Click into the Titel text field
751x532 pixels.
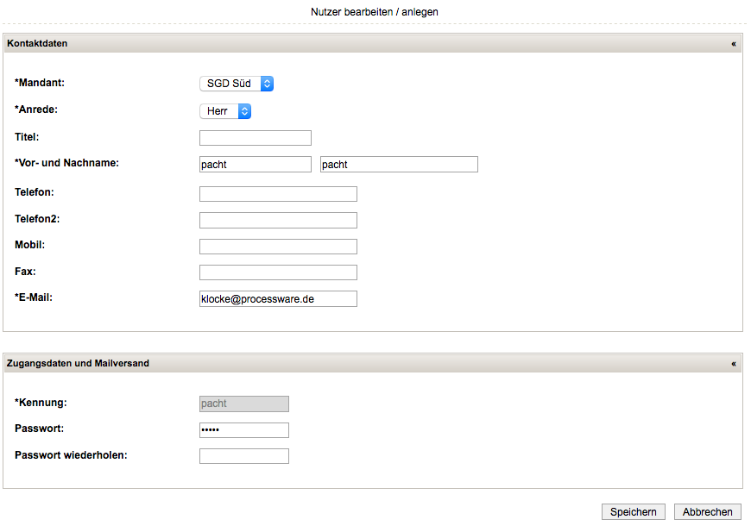tap(255, 138)
